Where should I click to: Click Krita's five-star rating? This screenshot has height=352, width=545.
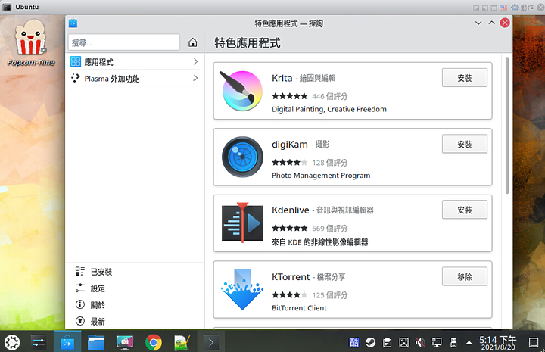289,96
